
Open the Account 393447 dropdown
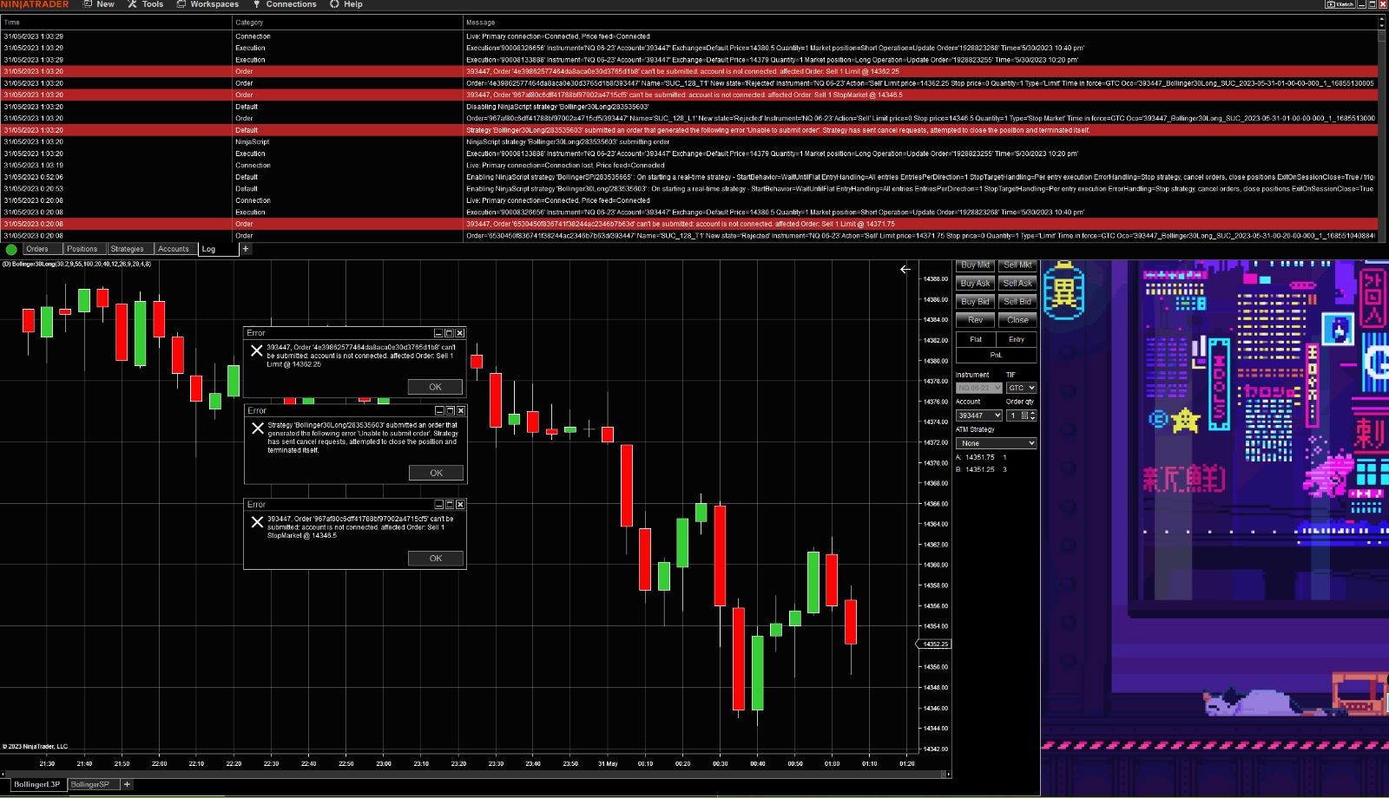(x=979, y=415)
